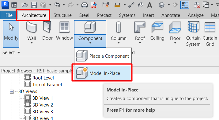
Task: Choose Place a Component menu entry
Action: coord(103,56)
